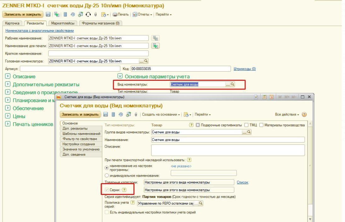Click the save diskette icon in main toolbar
Screen dimensions: 345x222
[48, 15]
